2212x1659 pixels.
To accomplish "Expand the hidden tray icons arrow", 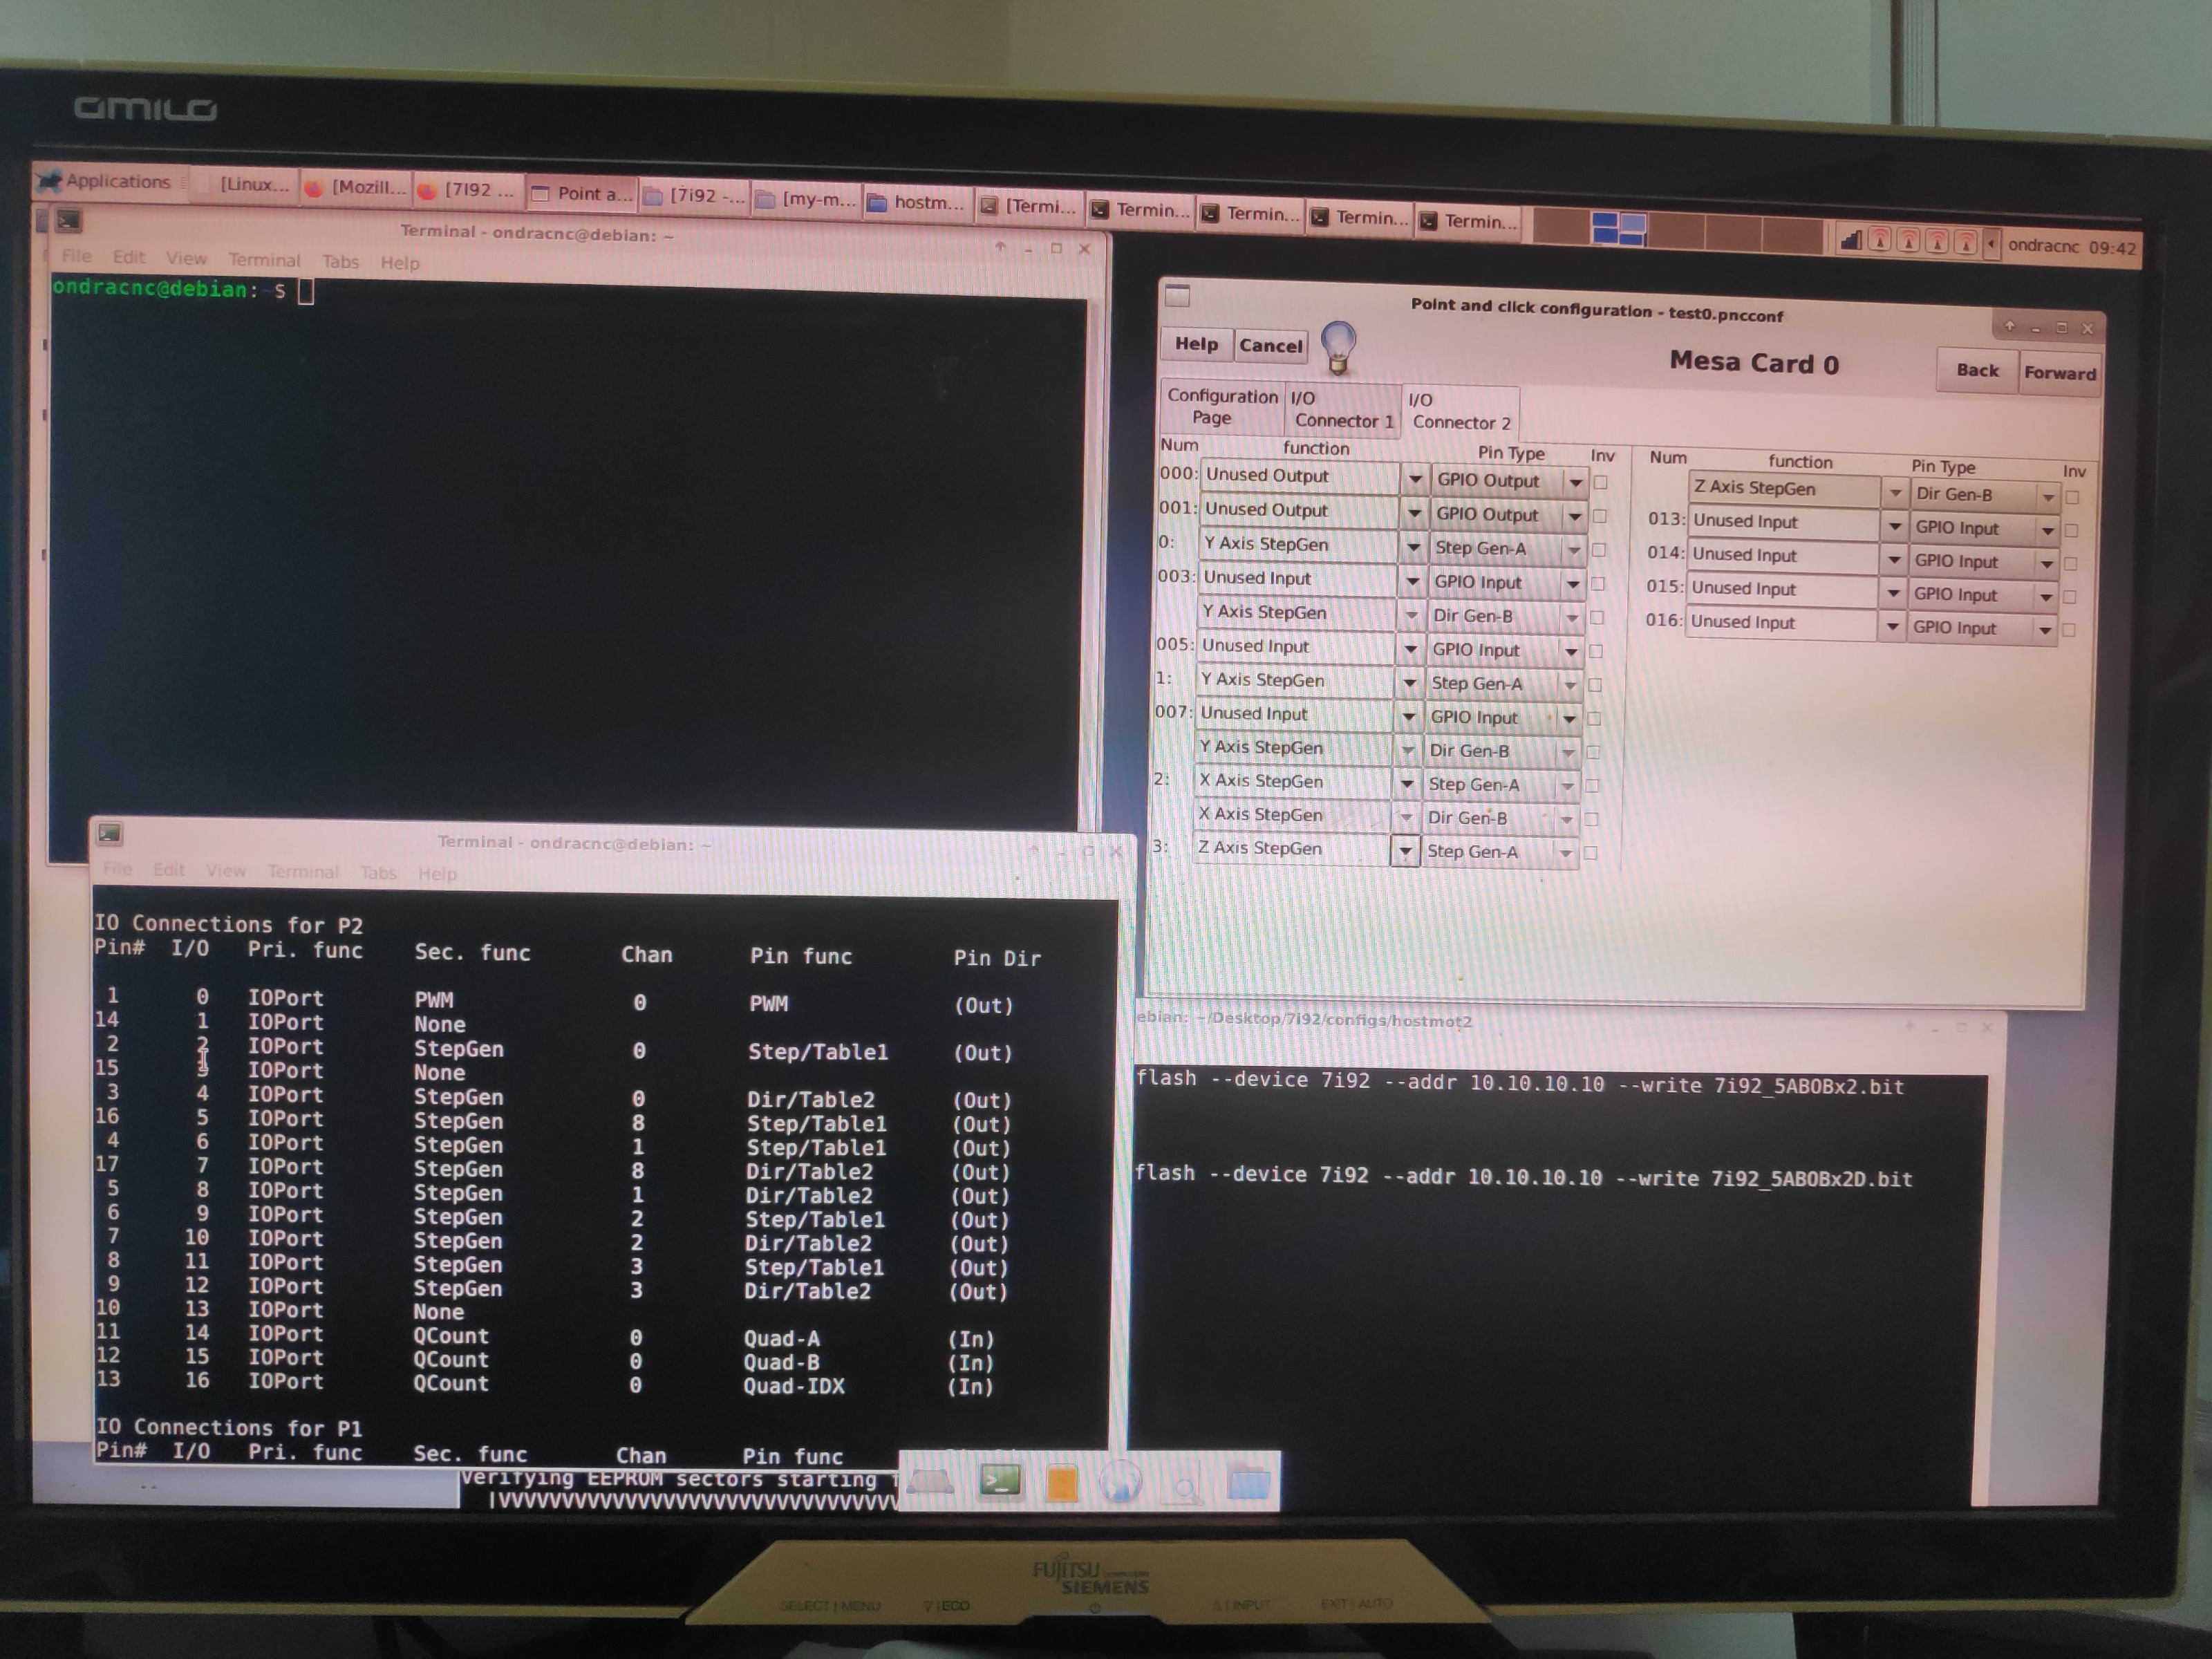I will click(1990, 243).
